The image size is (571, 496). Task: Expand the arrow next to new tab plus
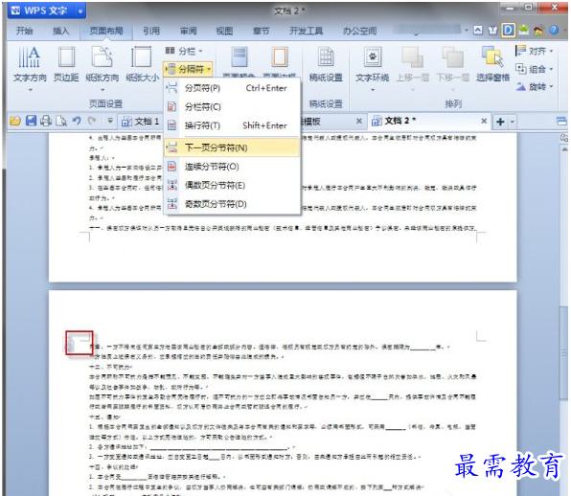coord(512,122)
